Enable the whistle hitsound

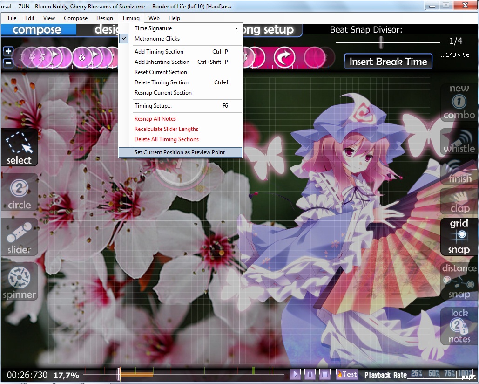click(x=459, y=141)
